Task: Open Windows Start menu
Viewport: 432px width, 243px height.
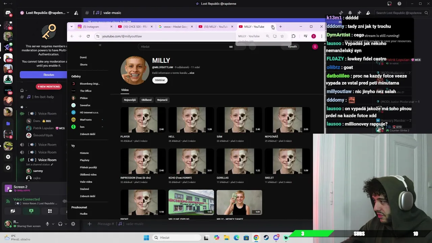Action: (x=146, y=238)
